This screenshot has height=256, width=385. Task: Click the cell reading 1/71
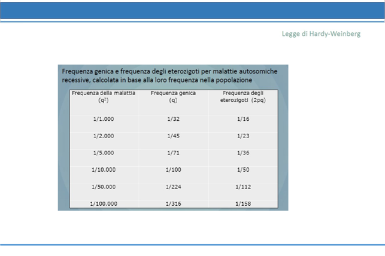coord(174,153)
